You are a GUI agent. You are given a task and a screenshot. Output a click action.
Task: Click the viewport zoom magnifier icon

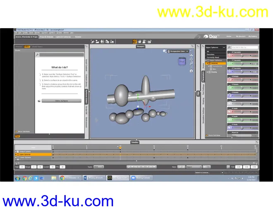pyautogui.click(x=191, y=63)
